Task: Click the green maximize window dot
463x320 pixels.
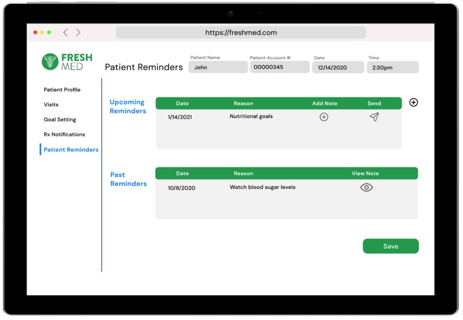Action: pos(49,33)
